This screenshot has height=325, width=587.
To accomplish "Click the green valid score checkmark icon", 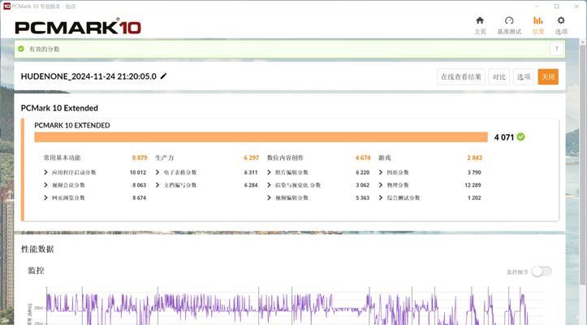I will tap(21, 49).
